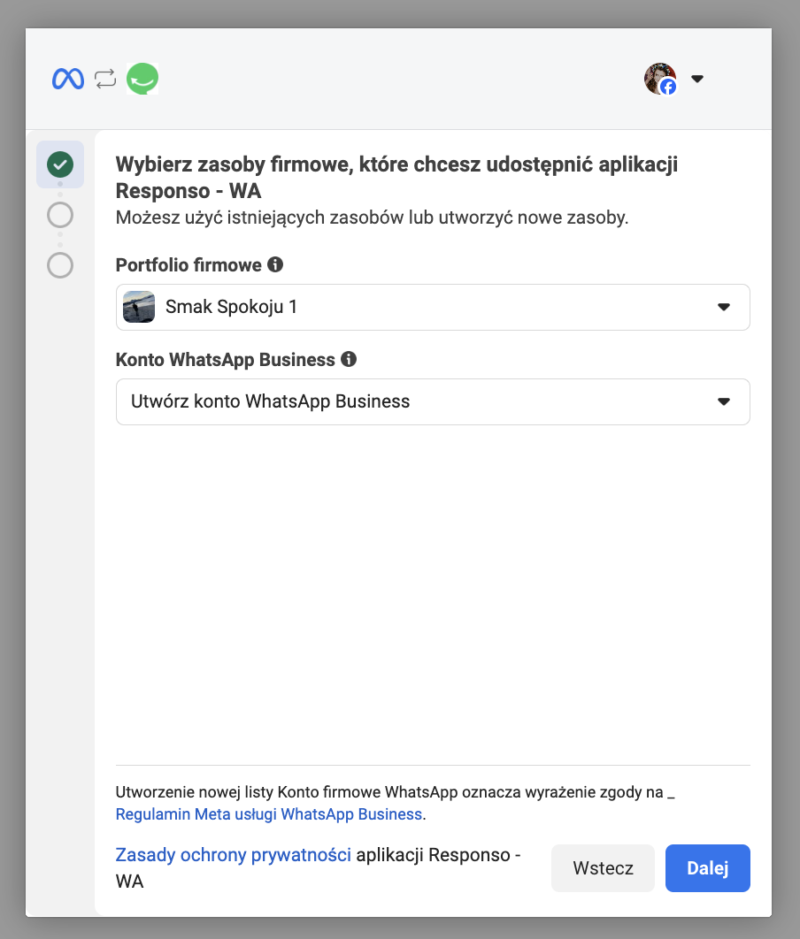Click info icon next to Portfolio firmowe
Screen dimensions: 800x939
point(275,264)
